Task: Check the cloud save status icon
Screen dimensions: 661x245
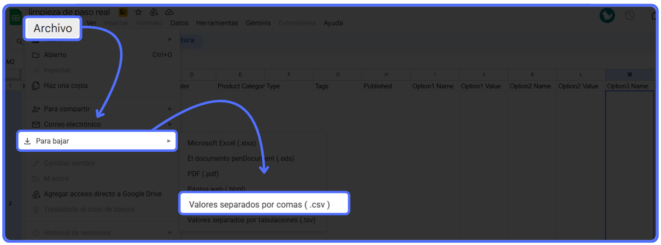Action: click(x=169, y=12)
